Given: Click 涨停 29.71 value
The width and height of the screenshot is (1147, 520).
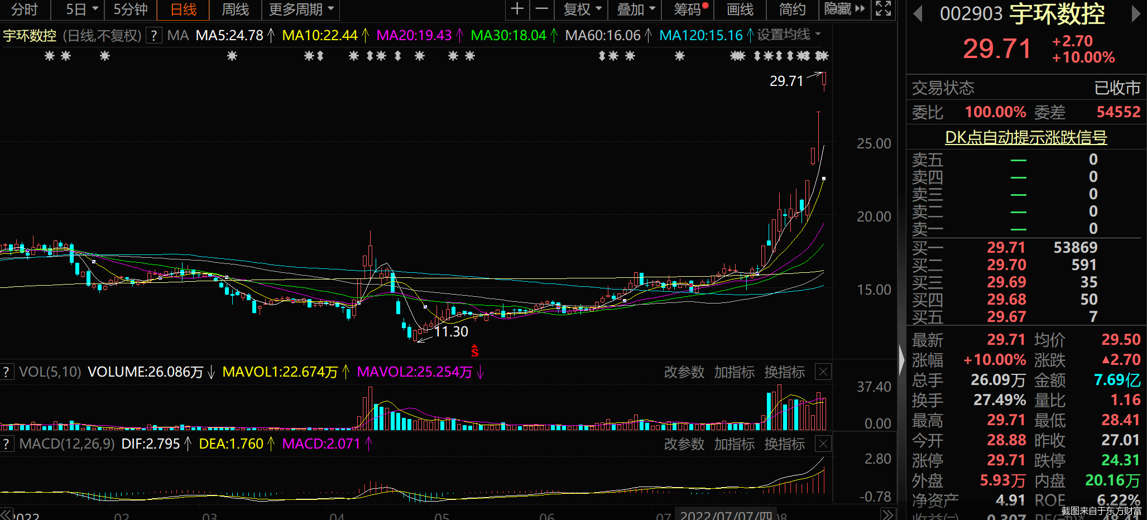Looking at the screenshot, I should (1006, 460).
